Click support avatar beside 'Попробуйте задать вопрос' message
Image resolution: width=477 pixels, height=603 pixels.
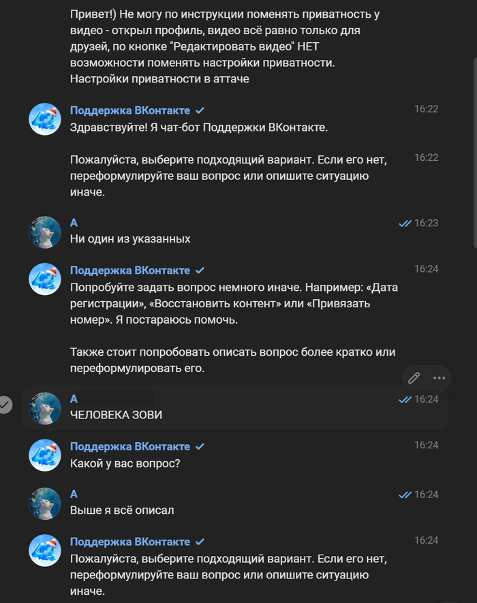pyautogui.click(x=45, y=279)
